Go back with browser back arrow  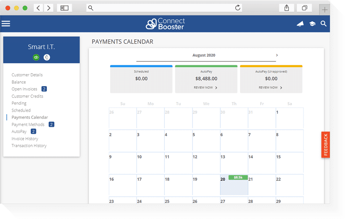pos(38,8)
